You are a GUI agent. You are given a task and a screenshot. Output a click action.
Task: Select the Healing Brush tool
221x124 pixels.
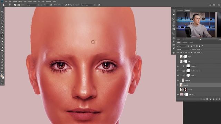2,30
